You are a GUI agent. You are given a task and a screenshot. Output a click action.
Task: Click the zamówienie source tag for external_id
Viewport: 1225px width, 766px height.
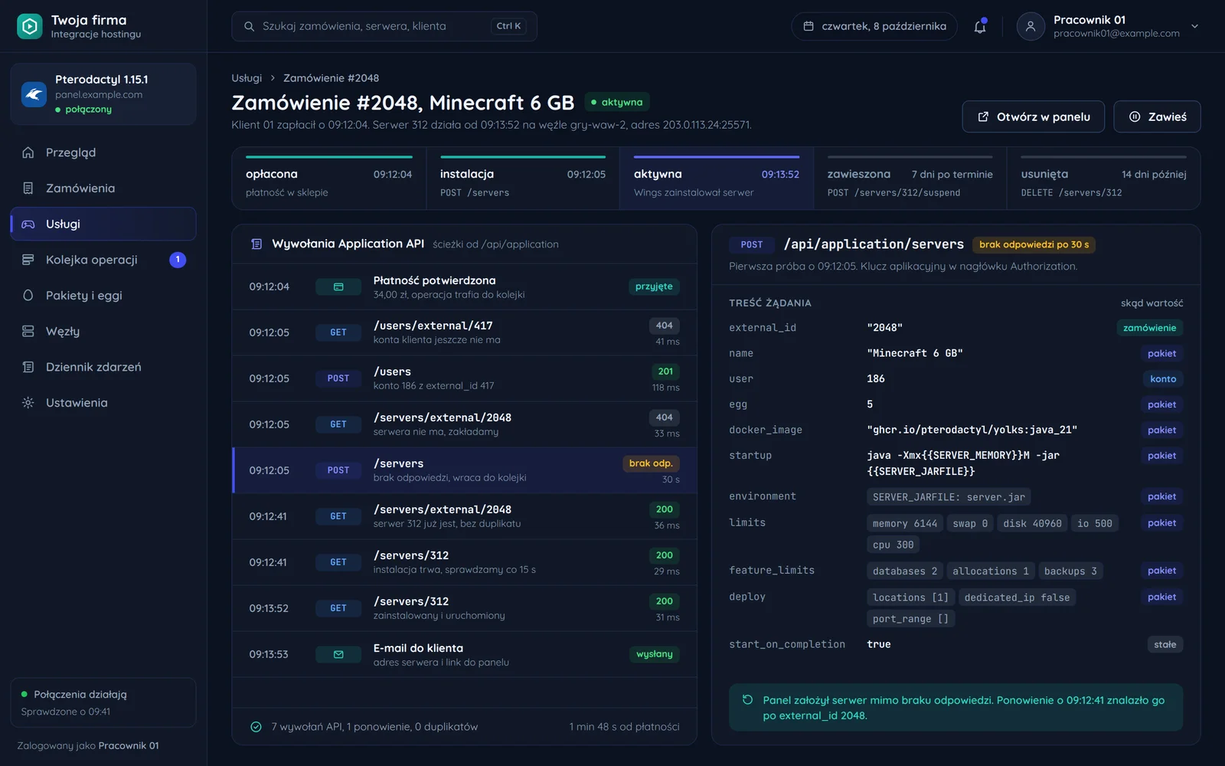(1149, 328)
